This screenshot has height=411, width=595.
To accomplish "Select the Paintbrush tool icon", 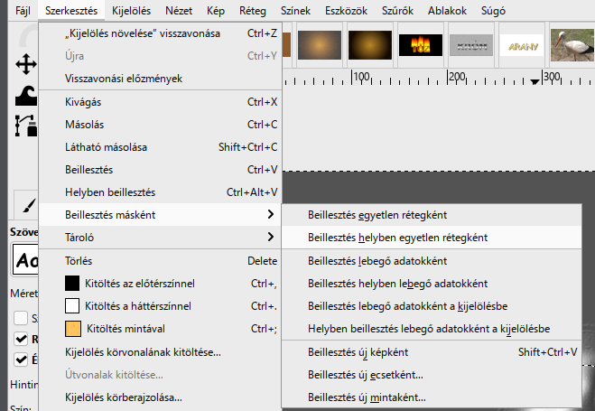I will click(29, 206).
